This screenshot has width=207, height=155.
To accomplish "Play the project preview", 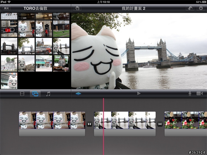I will [139, 94].
